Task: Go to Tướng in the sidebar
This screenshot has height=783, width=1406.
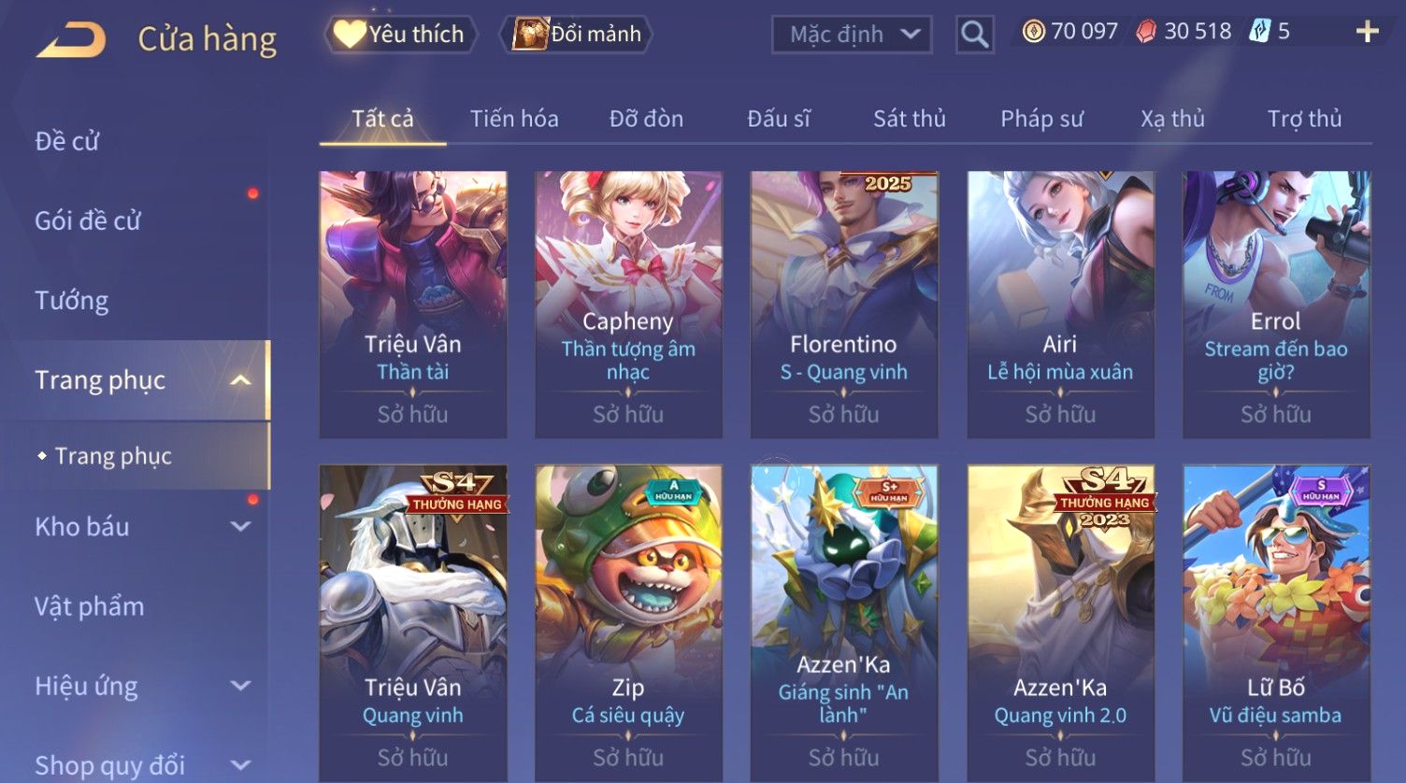Action: (72, 301)
